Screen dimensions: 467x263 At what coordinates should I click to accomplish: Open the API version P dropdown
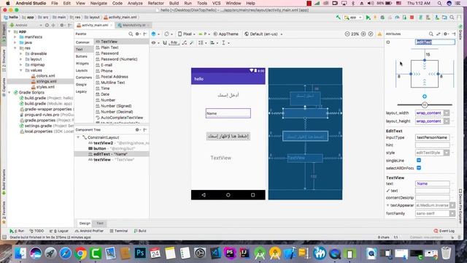click(204, 34)
